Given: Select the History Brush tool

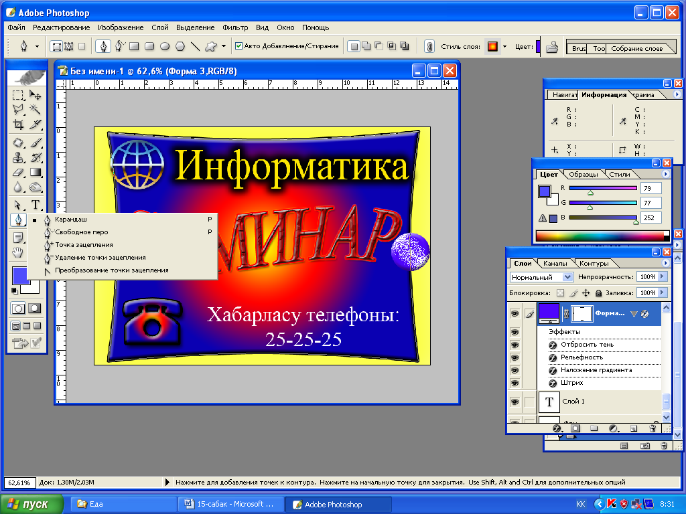Looking at the screenshot, I should 35,157.
